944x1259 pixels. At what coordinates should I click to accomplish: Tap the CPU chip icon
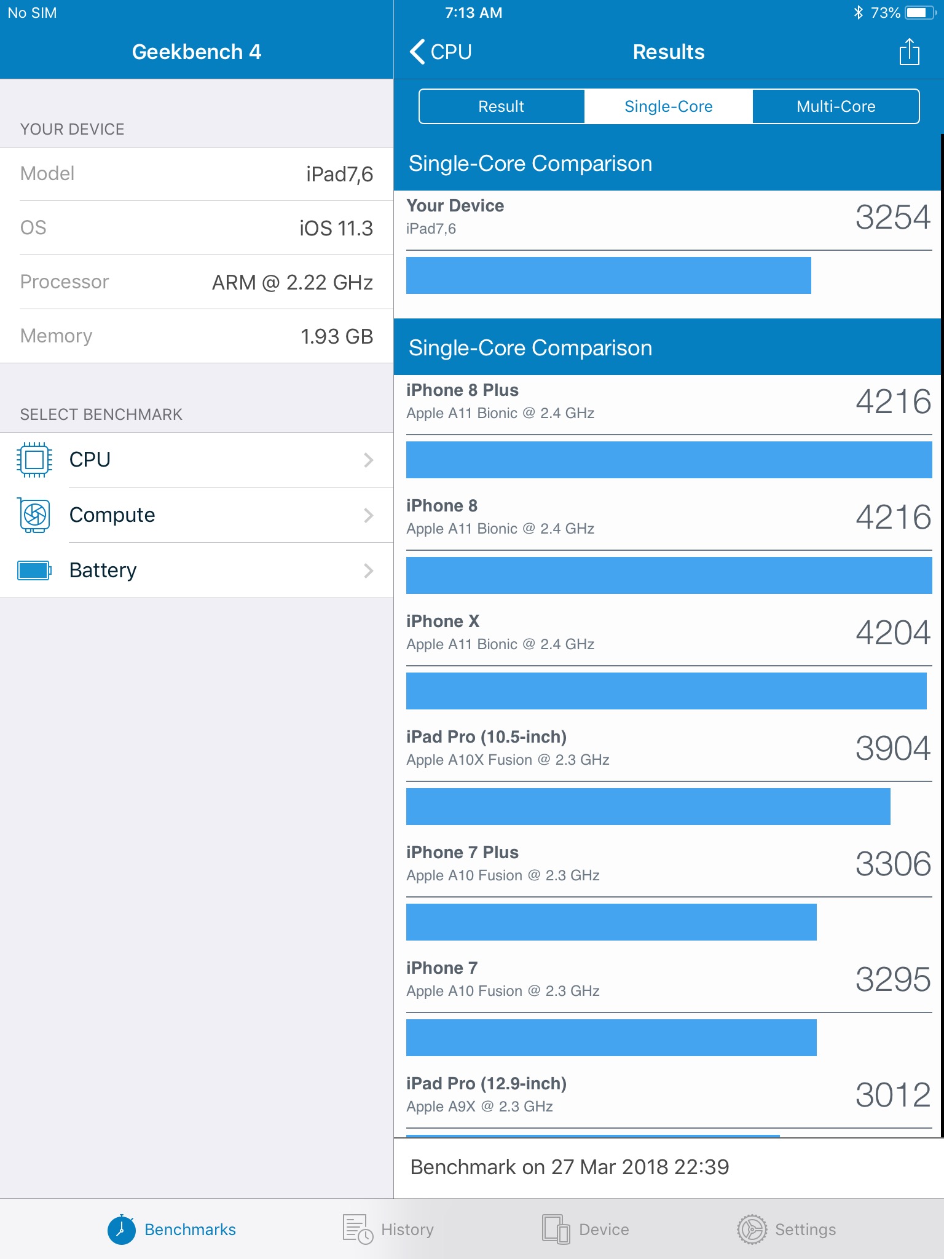(x=34, y=460)
